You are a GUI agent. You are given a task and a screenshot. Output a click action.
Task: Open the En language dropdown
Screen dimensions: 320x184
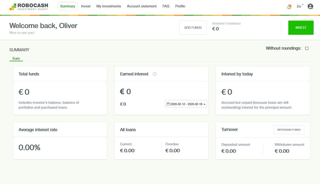[300, 6]
